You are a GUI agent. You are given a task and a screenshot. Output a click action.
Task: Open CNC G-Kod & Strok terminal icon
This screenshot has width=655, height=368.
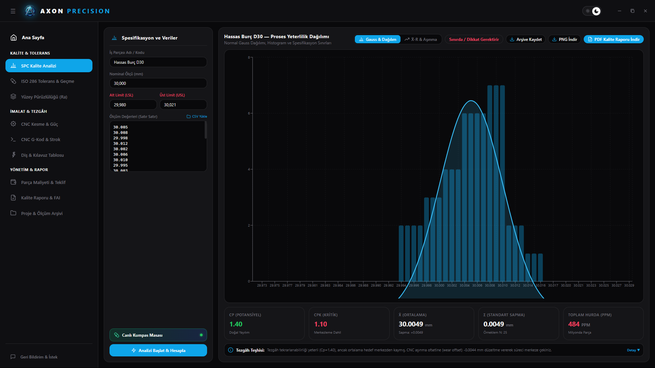click(13, 139)
